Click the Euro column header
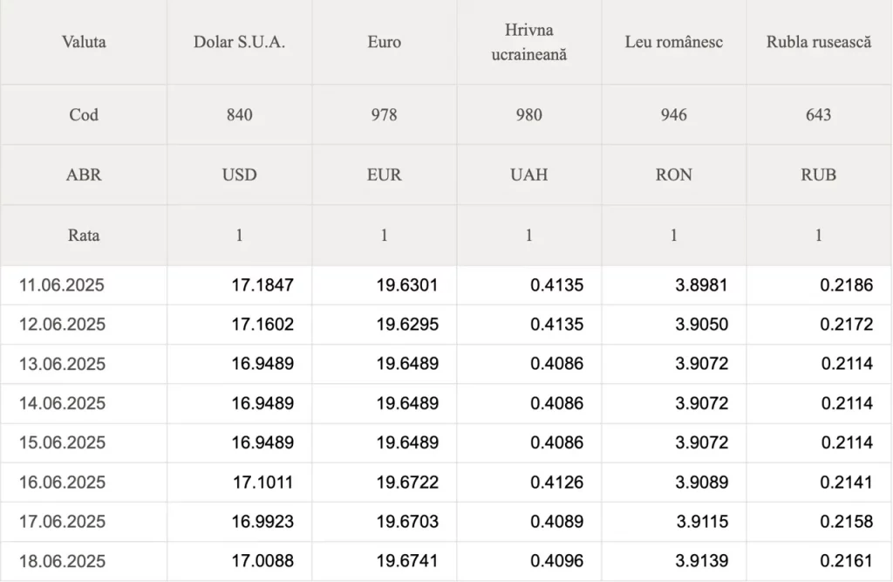The height and width of the screenshot is (582, 893). (385, 42)
